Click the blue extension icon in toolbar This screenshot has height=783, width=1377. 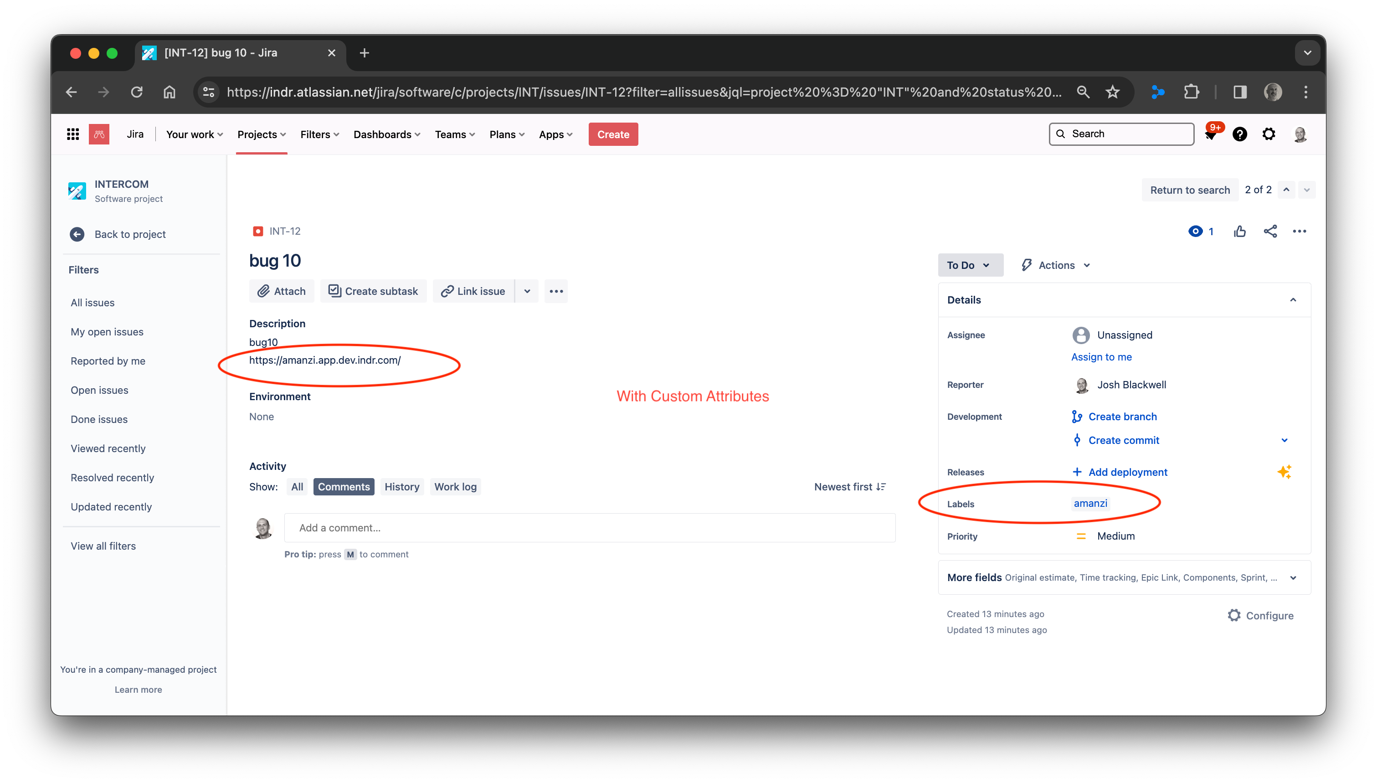[x=1157, y=92]
